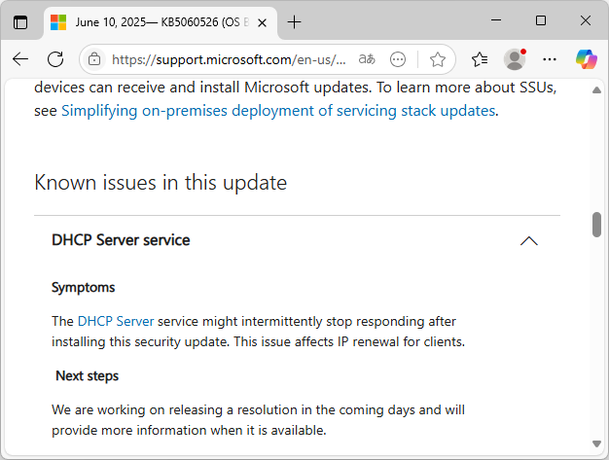The width and height of the screenshot is (609, 460).
Task: Open the tab actions menu icon
Action: coord(20,21)
